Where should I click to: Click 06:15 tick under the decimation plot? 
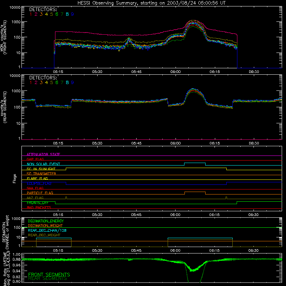tap(214, 251)
